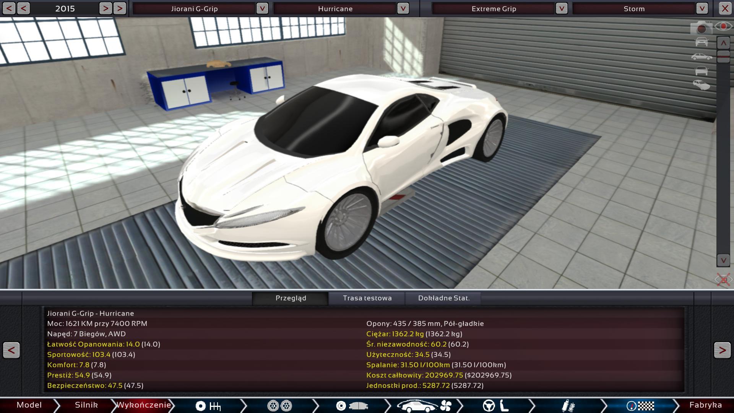Toggle the crossed-out eye hide-UI icon
The width and height of the screenshot is (734, 413).
pyautogui.click(x=723, y=280)
